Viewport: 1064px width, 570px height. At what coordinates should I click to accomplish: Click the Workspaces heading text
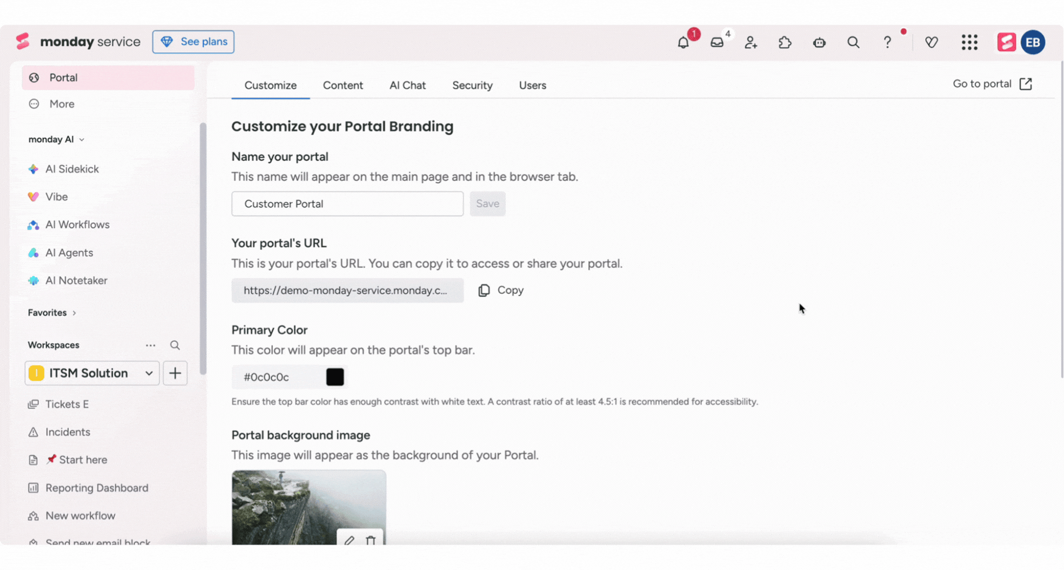point(54,346)
